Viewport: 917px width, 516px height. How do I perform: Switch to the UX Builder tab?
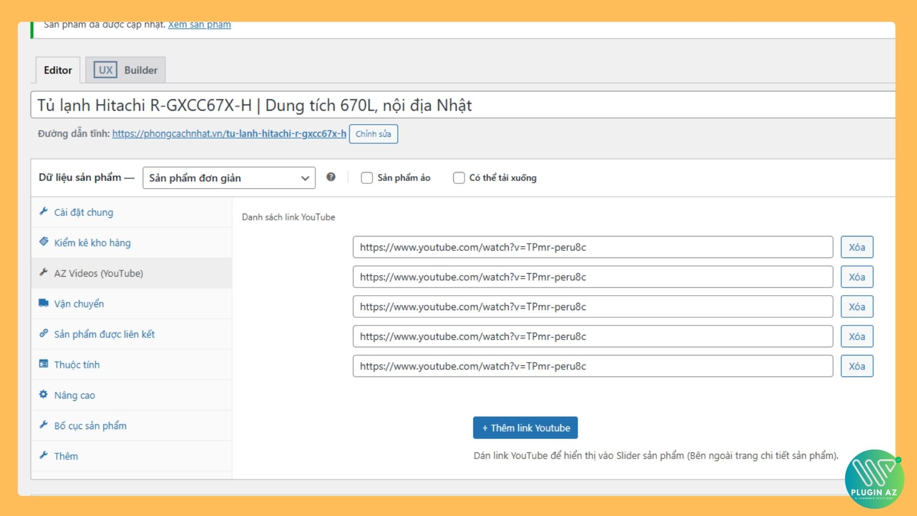126,70
